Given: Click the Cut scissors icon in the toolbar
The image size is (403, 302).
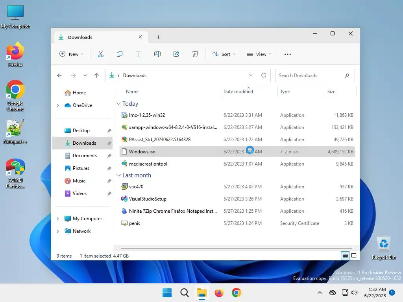Looking at the screenshot, I should point(100,54).
